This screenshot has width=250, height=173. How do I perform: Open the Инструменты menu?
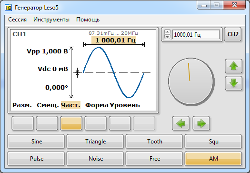(x=51, y=20)
